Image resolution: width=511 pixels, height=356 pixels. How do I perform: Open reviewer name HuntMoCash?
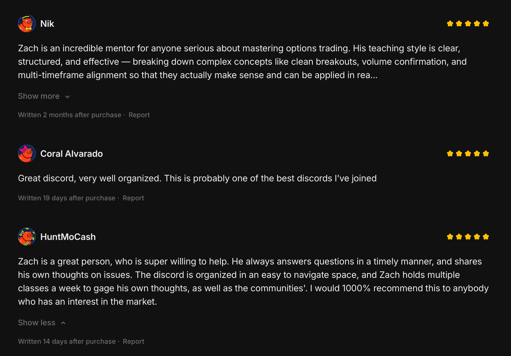click(x=68, y=237)
